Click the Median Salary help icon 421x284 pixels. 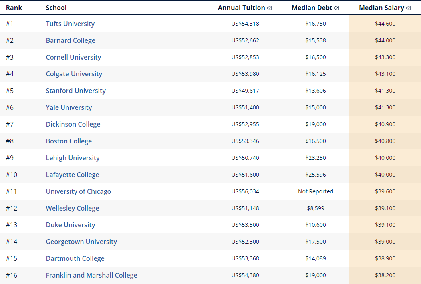(409, 8)
